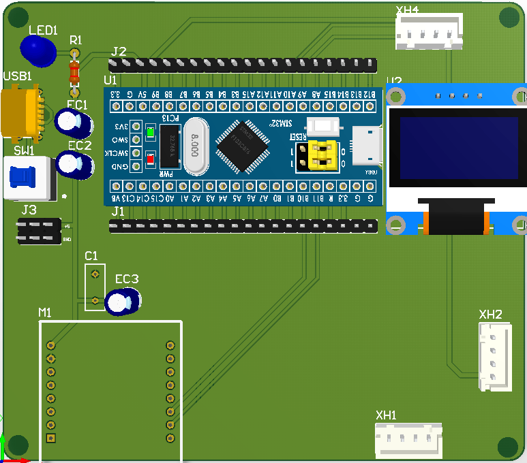Click resistor R1 on the board
This screenshot has height=463, width=527.
[x=74, y=73]
